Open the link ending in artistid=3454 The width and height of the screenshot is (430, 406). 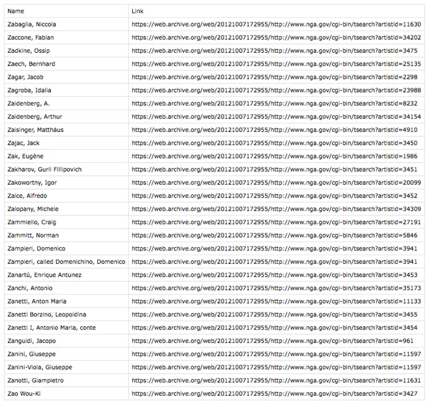coord(275,328)
